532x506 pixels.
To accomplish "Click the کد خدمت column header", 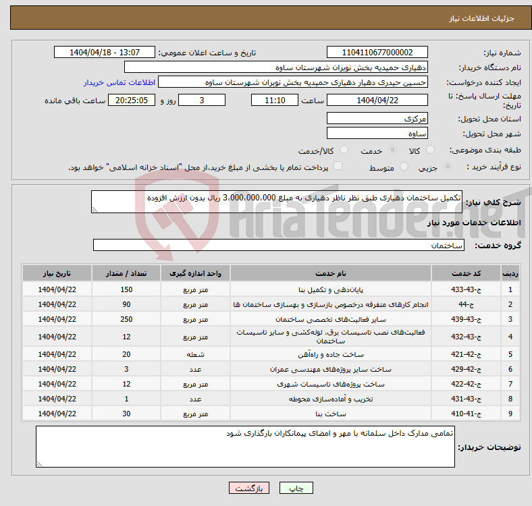I will [467, 273].
